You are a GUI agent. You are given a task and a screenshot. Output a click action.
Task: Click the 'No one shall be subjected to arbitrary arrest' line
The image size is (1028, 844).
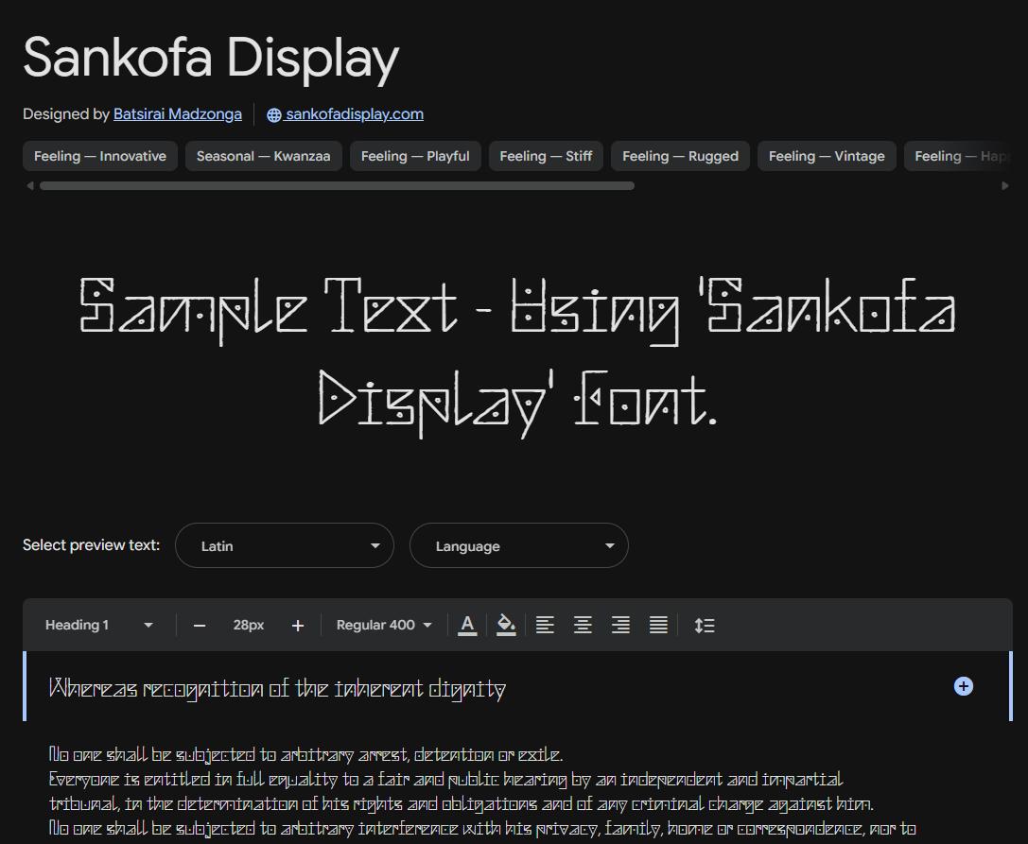(x=305, y=754)
